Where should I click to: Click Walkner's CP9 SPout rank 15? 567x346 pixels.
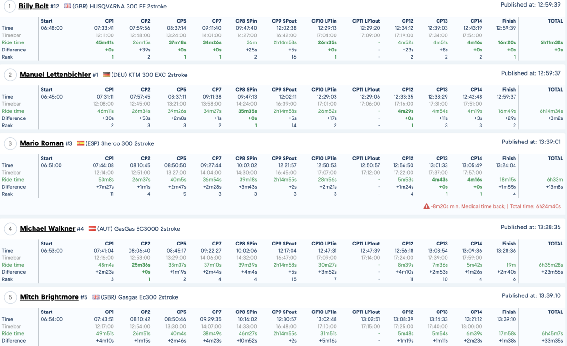point(294,279)
